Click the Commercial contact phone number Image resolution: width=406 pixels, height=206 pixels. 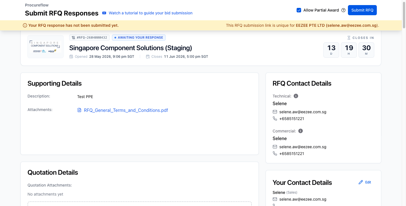pos(292,154)
